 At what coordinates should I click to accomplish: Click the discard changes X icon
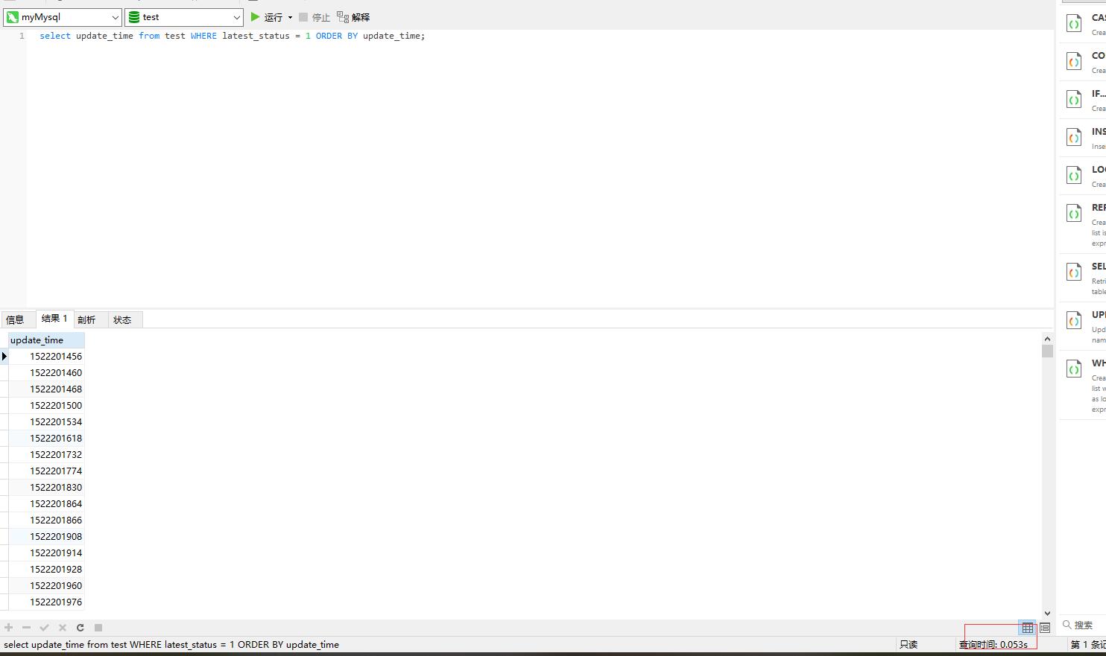tap(62, 628)
